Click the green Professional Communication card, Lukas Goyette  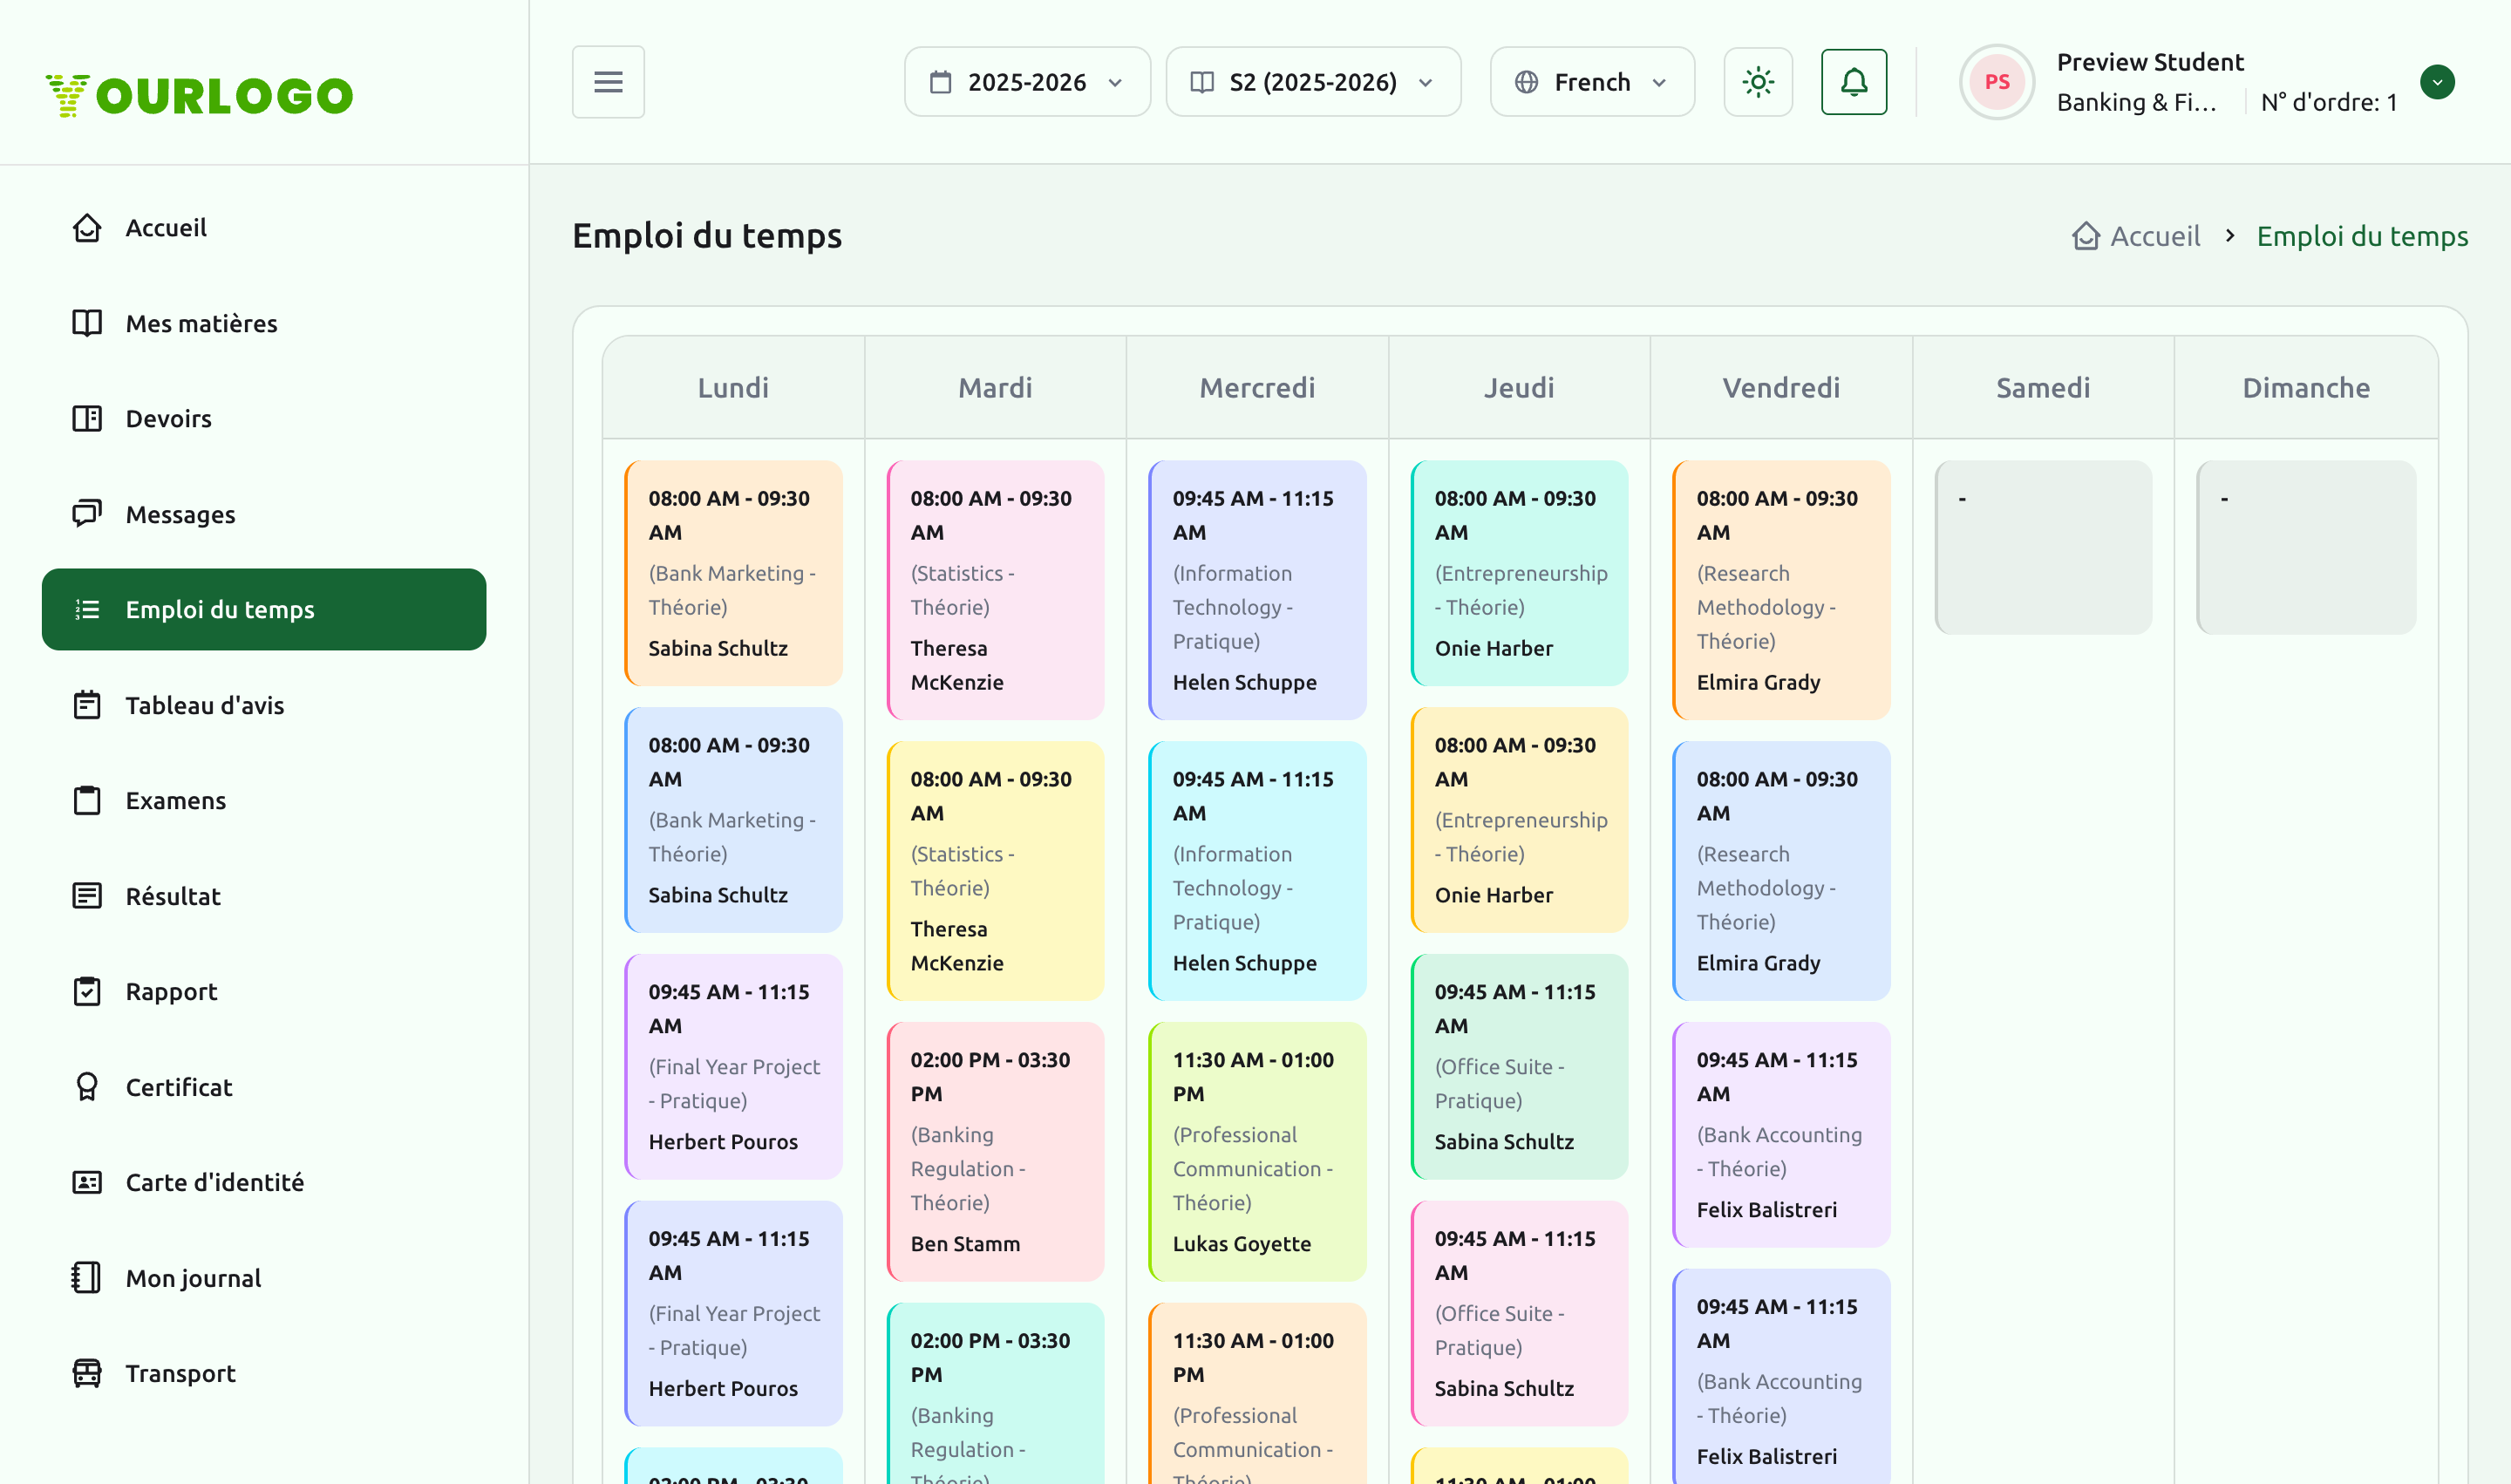[1257, 1152]
